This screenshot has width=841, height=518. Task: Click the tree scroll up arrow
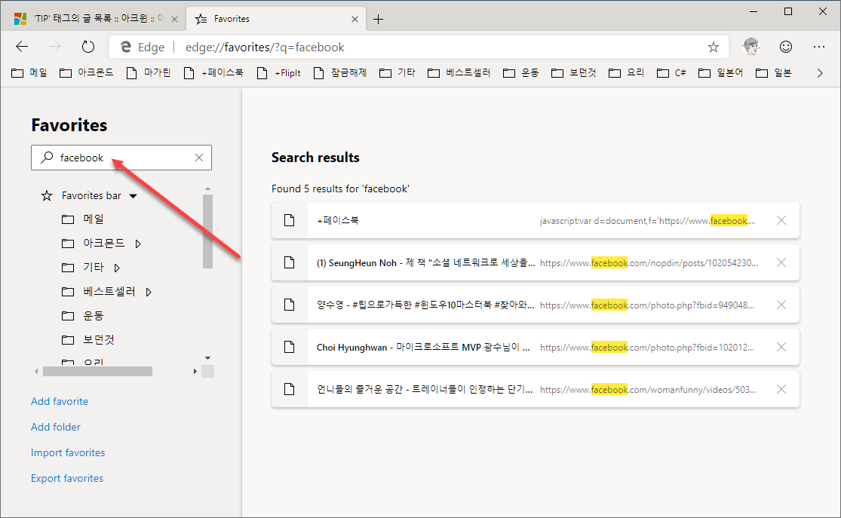(x=207, y=189)
